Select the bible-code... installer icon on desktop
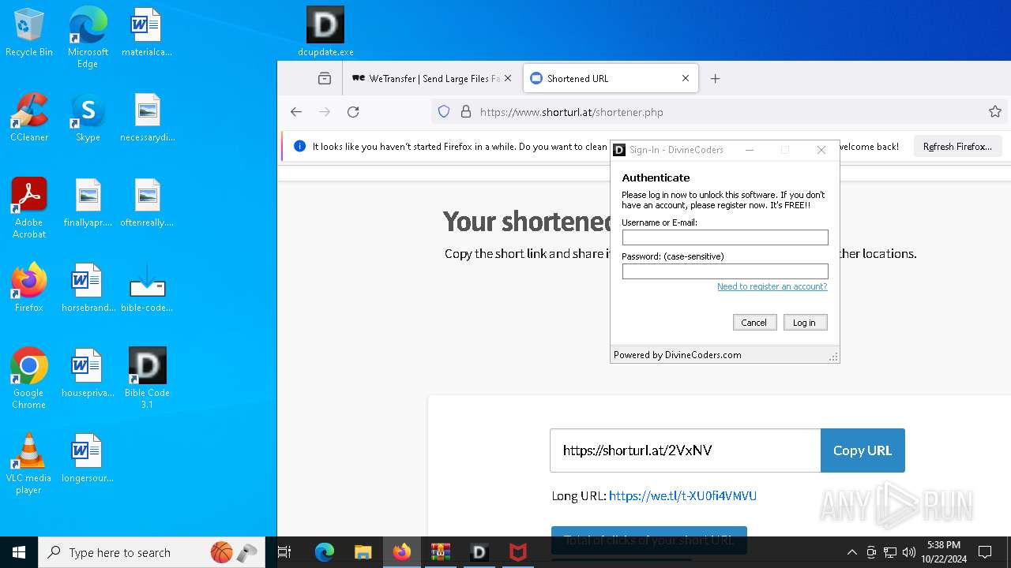Screen dimensions: 1011x568 (147, 289)
